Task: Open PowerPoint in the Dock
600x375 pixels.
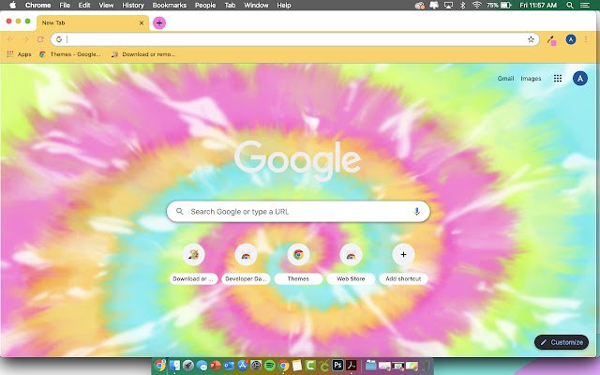Action: [x=216, y=366]
